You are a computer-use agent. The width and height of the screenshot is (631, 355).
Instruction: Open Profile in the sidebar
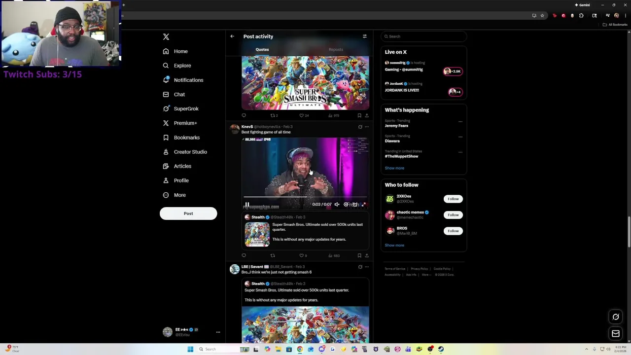pos(176,180)
